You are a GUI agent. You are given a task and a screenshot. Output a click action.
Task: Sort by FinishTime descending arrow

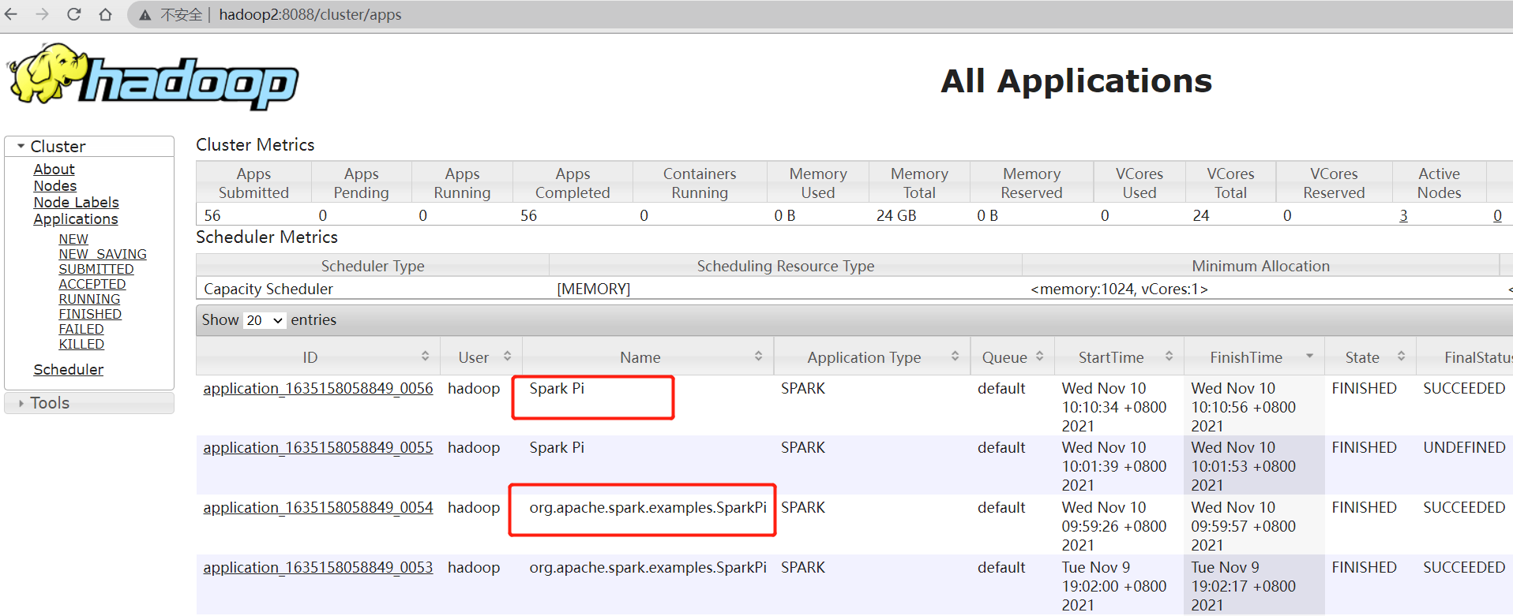(x=1309, y=357)
